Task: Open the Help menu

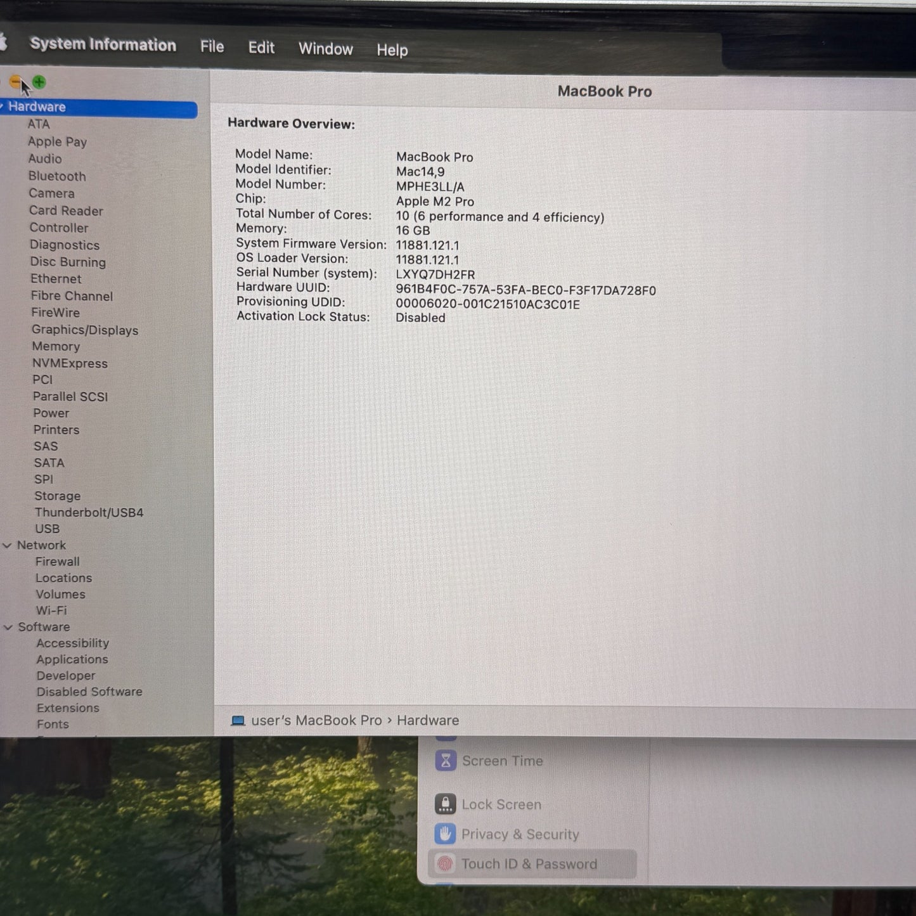Action: tap(392, 50)
